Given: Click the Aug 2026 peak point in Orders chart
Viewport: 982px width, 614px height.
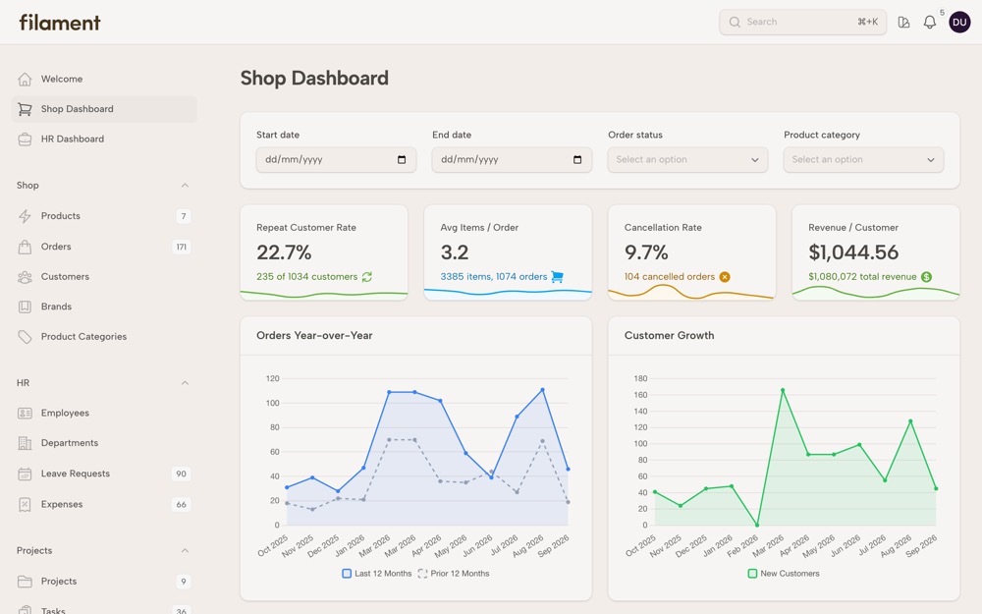Looking at the screenshot, I should point(542,390).
